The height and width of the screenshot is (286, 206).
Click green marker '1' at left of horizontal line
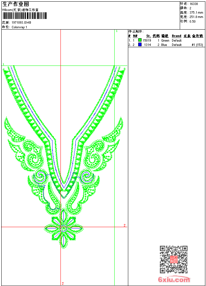(3, 64)
